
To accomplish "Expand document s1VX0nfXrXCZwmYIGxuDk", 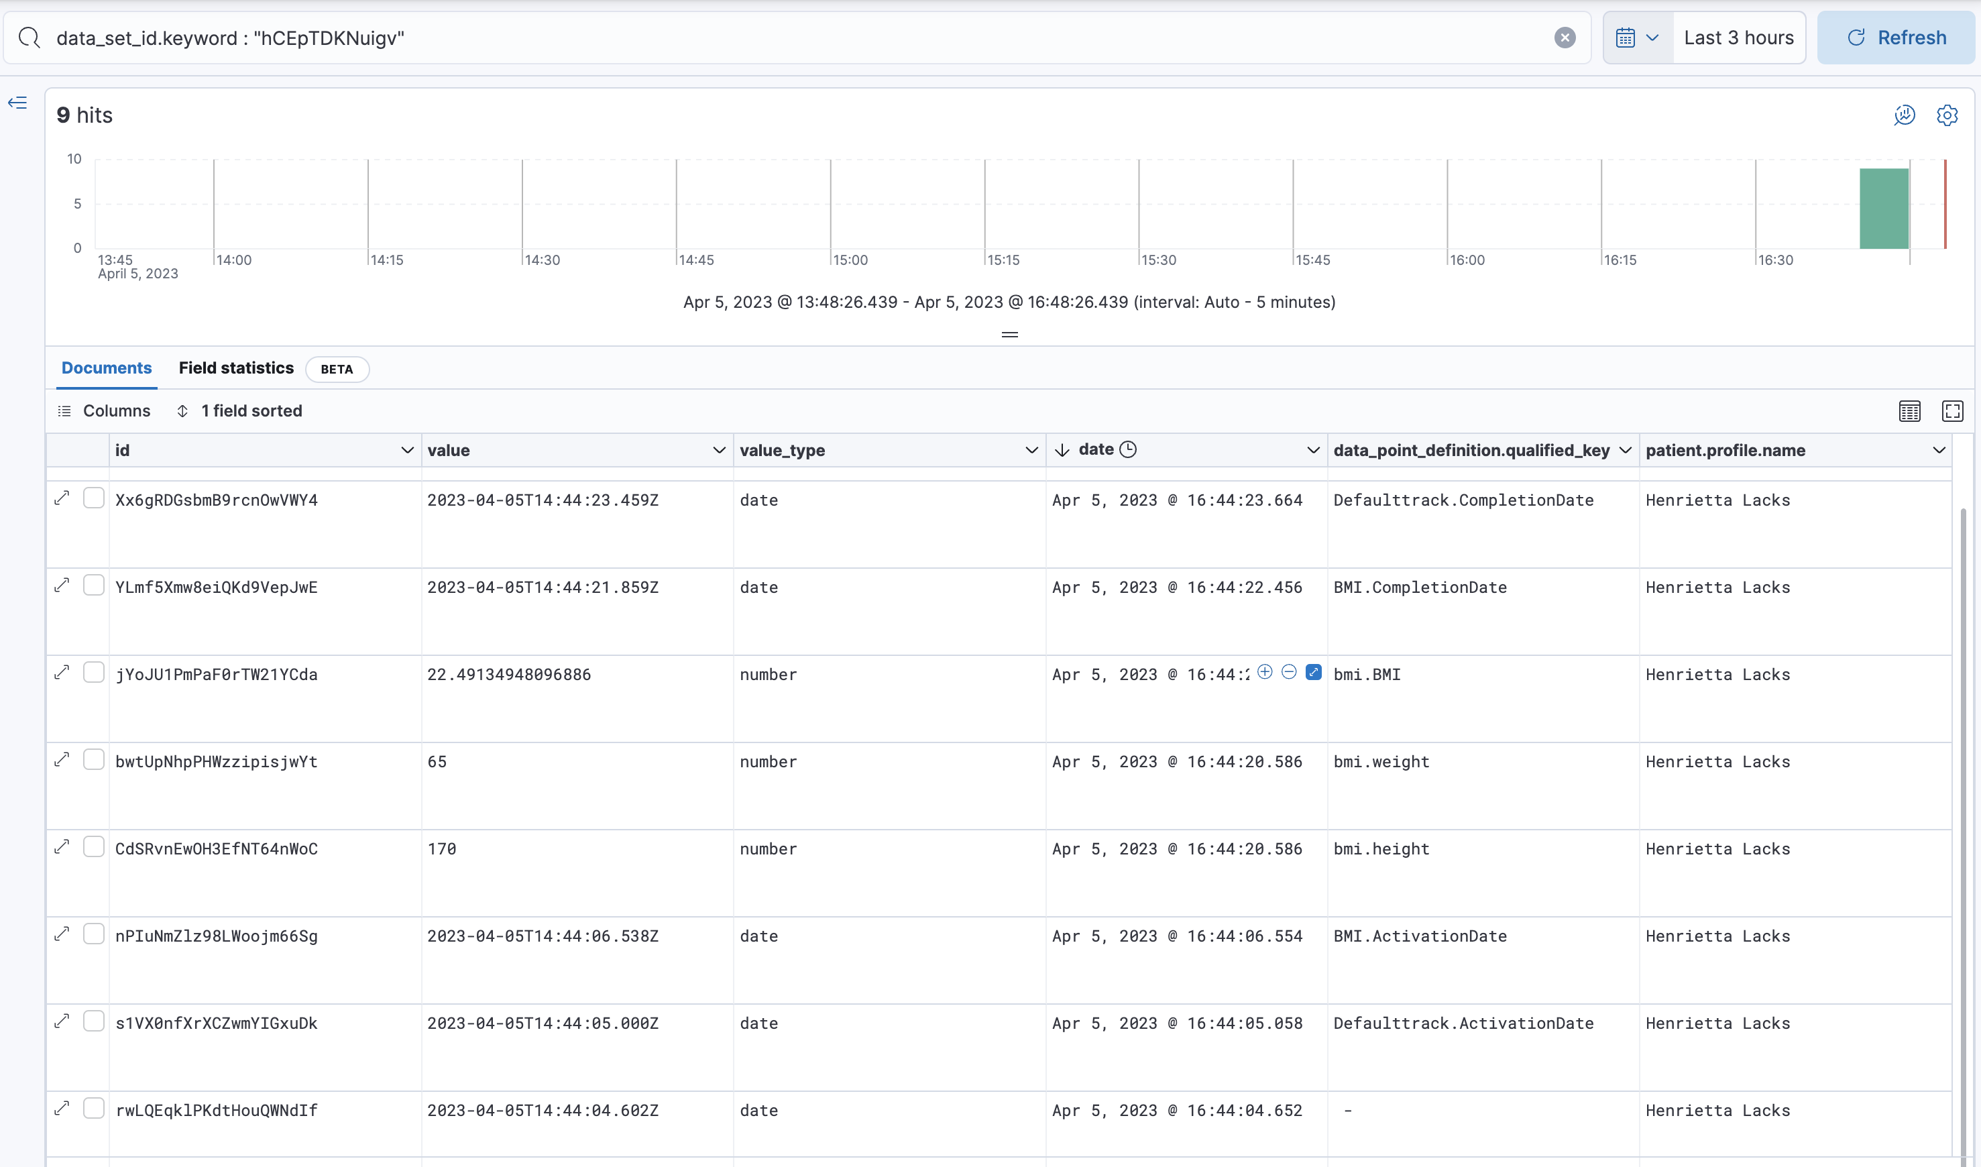I will (62, 1021).
